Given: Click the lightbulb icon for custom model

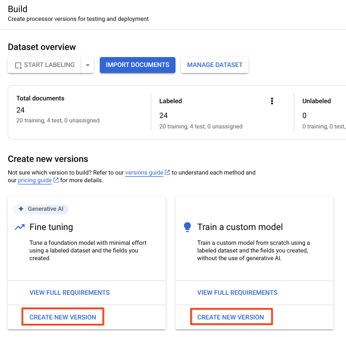Looking at the screenshot, I should tap(187, 227).
